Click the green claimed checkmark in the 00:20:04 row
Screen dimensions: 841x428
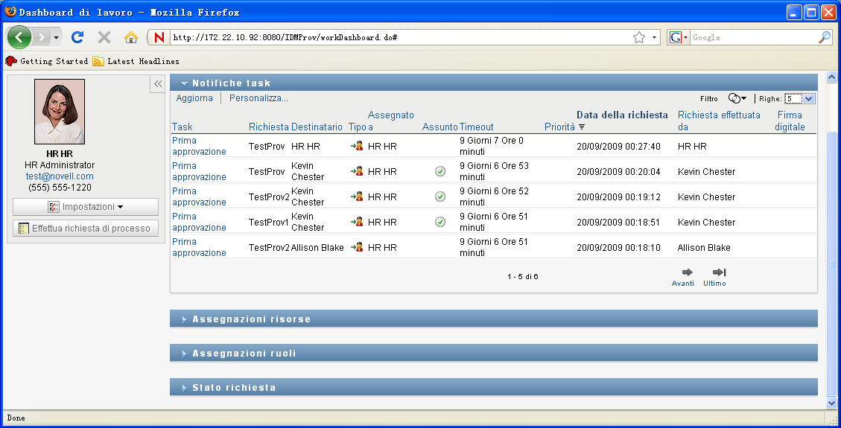(439, 171)
